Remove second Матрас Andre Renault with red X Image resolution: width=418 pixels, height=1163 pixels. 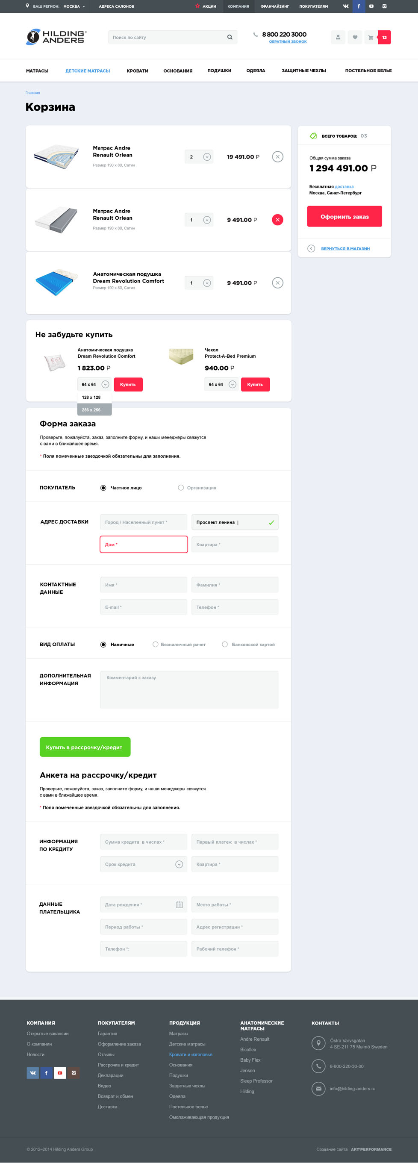(x=278, y=220)
